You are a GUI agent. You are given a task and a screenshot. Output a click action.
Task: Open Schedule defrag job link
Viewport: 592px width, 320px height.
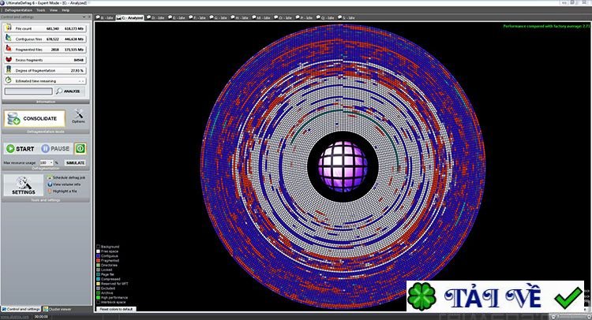(x=69, y=177)
